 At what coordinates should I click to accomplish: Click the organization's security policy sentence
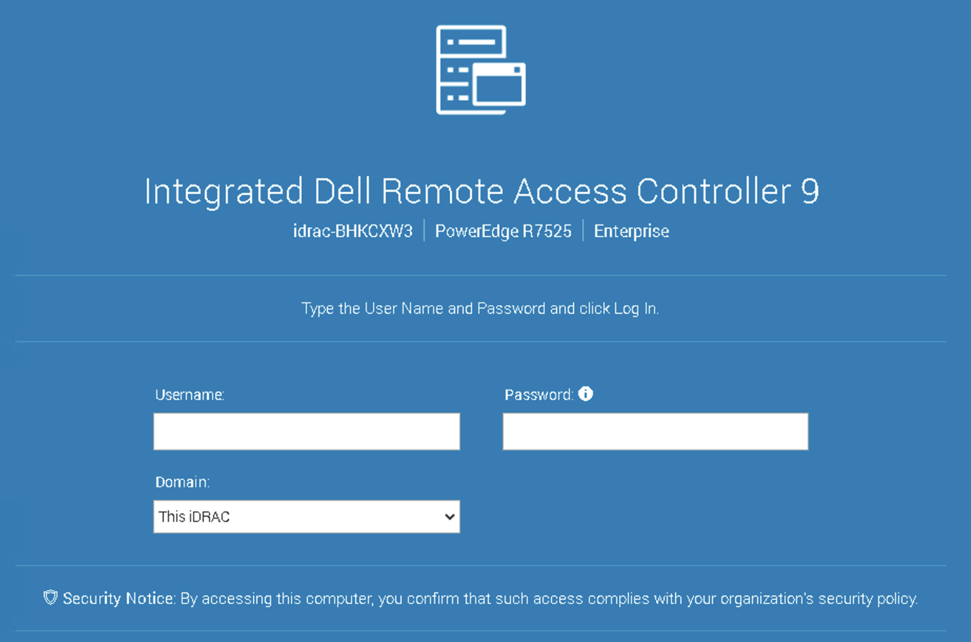[549, 599]
